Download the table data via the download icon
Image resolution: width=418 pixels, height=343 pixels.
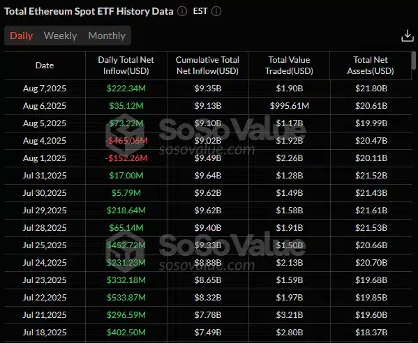408,36
